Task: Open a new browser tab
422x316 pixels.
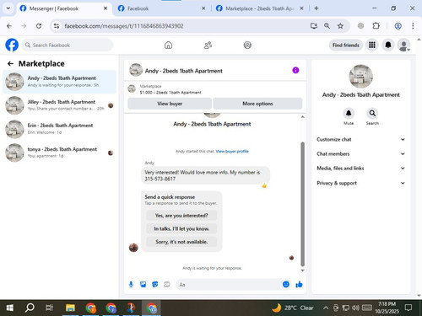Action: tap(316, 8)
